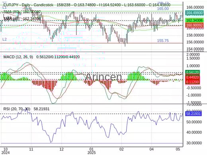Click the 166.00000 price axis label

tap(195, 7)
